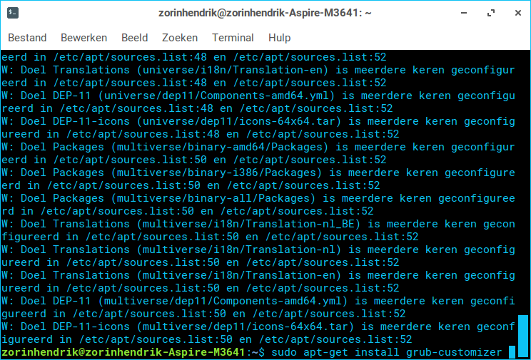This screenshot has width=531, height=360.
Task: Click the terminal scrollbar thumb
Action: pyautogui.click(x=523, y=336)
